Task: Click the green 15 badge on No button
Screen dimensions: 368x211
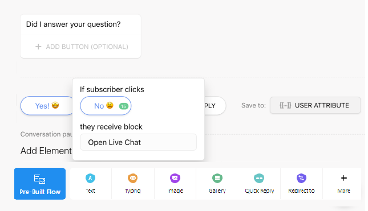Action: click(124, 106)
